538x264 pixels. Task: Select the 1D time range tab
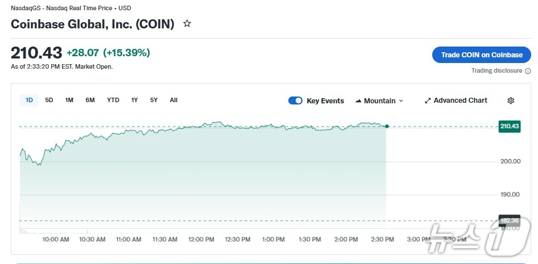tap(29, 100)
